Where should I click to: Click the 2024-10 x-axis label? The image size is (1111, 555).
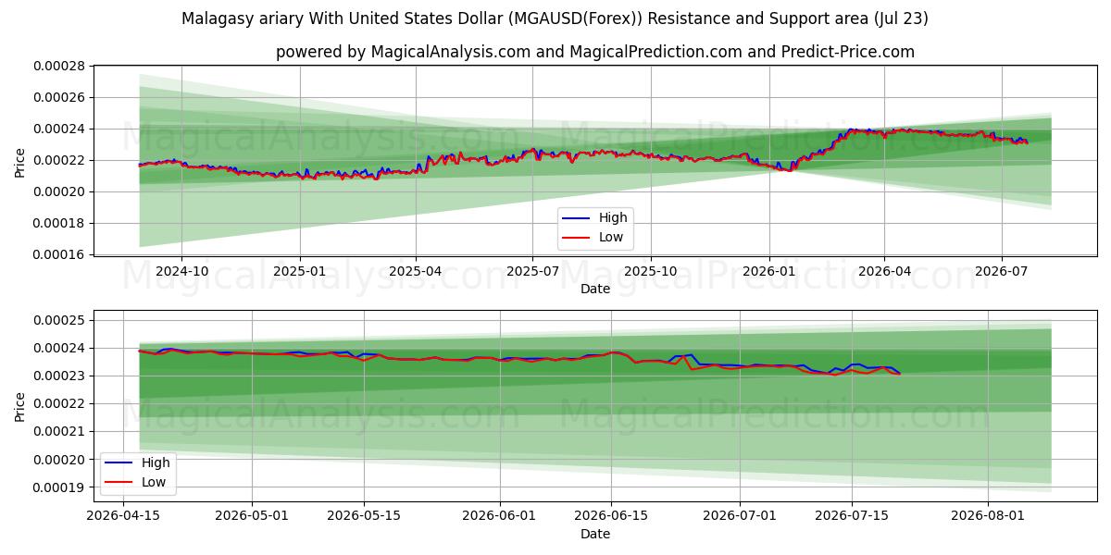pos(181,271)
